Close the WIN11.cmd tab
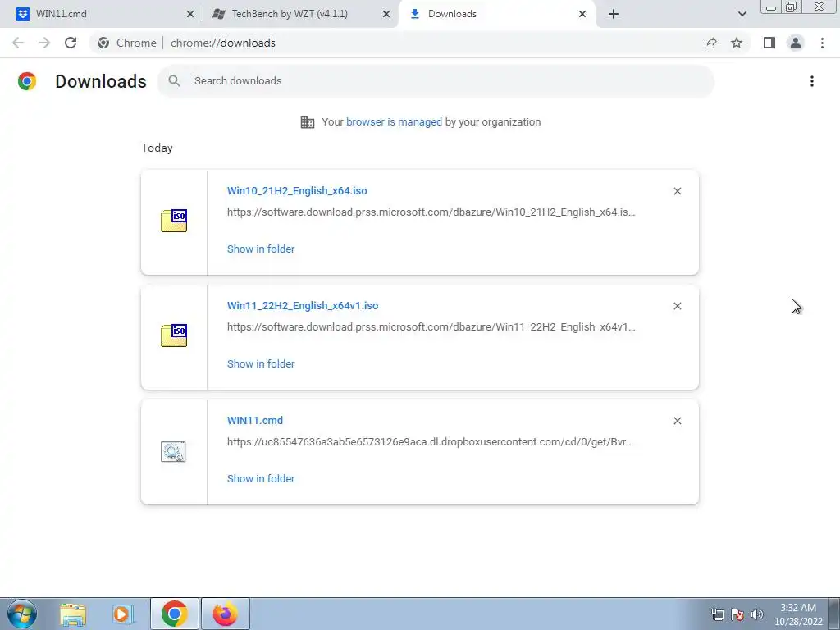 190,14
